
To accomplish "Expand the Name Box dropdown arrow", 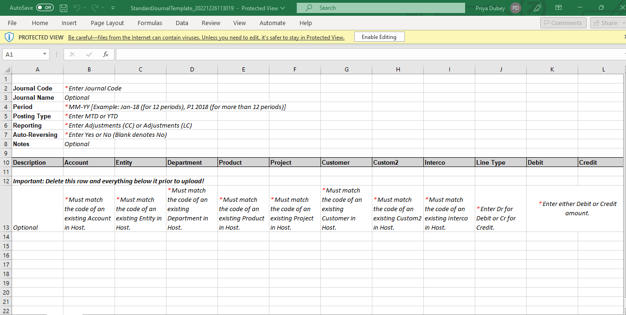I will click(x=45, y=54).
